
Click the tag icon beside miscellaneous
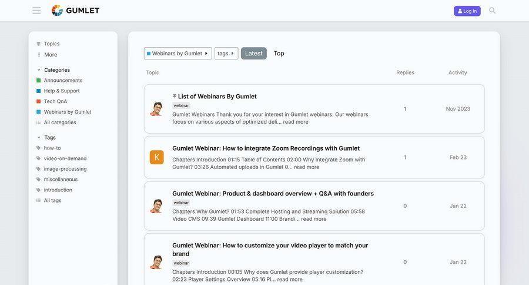coord(38,179)
